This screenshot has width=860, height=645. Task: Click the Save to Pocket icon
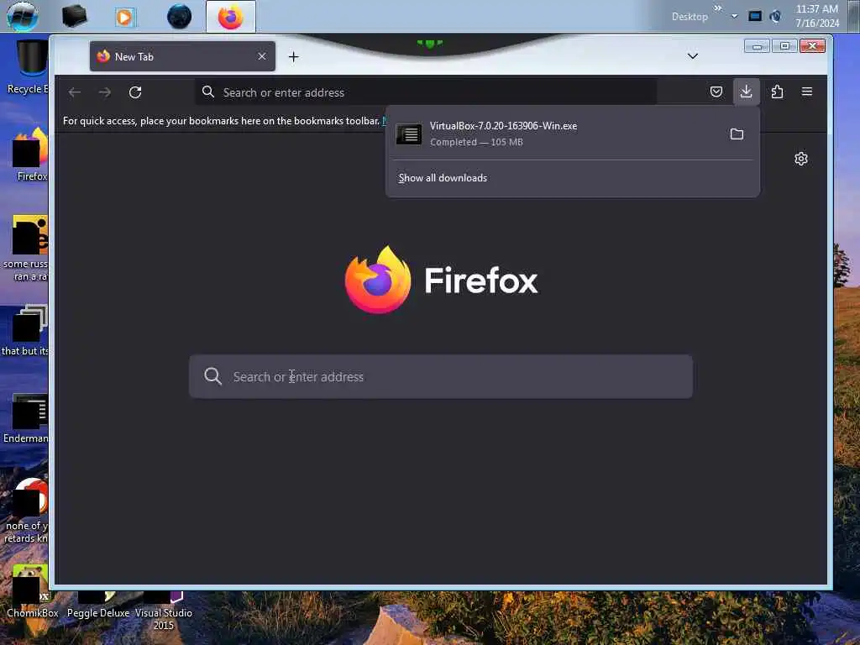[716, 92]
